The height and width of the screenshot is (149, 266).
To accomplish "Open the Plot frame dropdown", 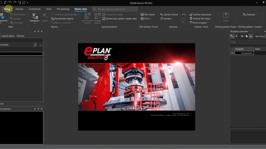I will click(149, 14).
